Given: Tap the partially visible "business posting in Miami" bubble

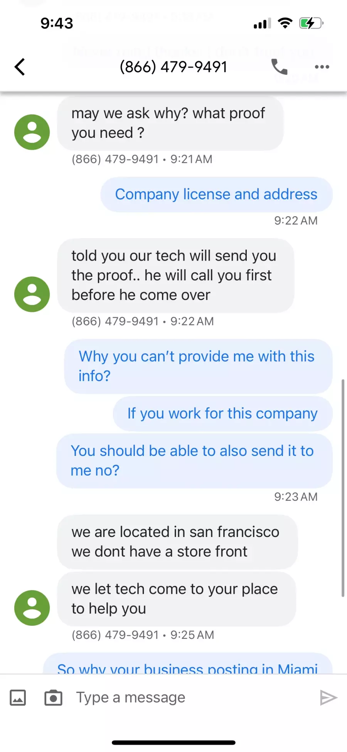Looking at the screenshot, I should click(x=187, y=665).
